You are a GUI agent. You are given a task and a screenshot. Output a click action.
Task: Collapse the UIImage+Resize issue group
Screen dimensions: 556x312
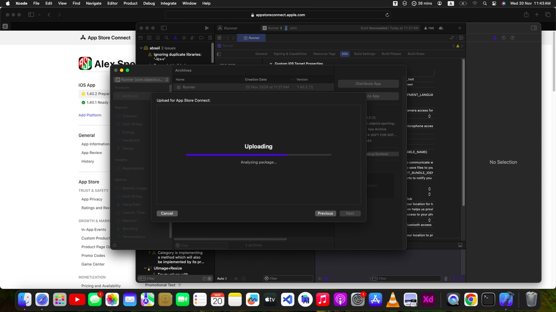[145, 268]
